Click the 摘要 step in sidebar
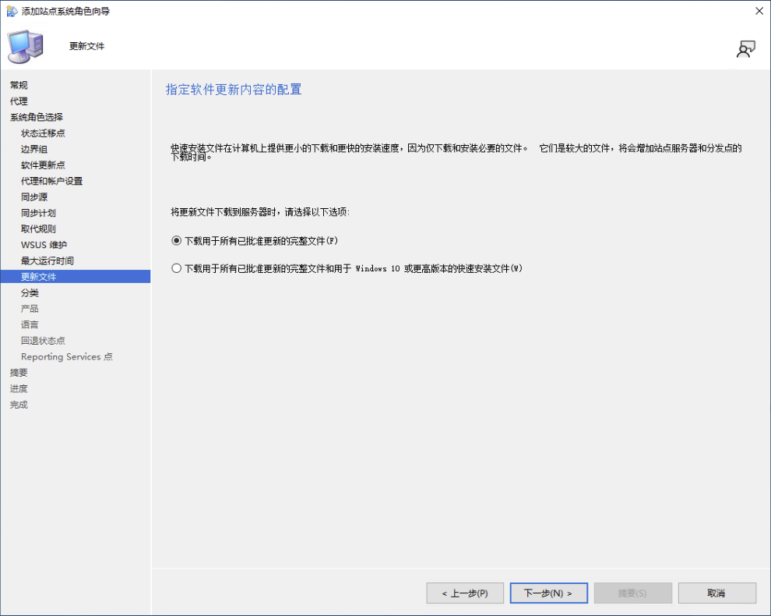This screenshot has height=616, width=771. [19, 372]
